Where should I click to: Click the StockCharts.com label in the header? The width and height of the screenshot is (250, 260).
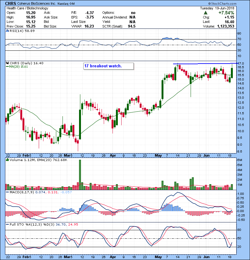[222, 3]
